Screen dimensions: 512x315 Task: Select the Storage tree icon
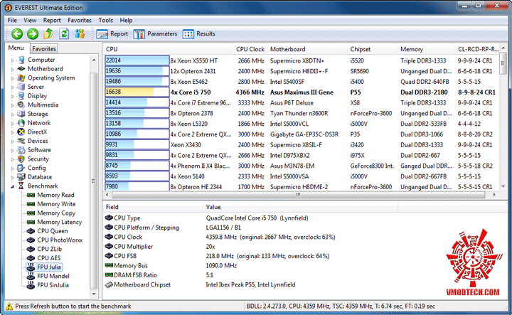(x=21, y=114)
